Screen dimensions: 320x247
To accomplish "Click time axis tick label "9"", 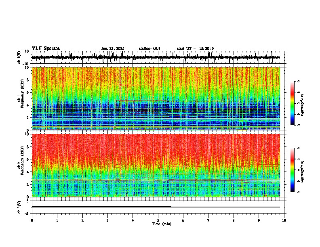I will point(259,220).
